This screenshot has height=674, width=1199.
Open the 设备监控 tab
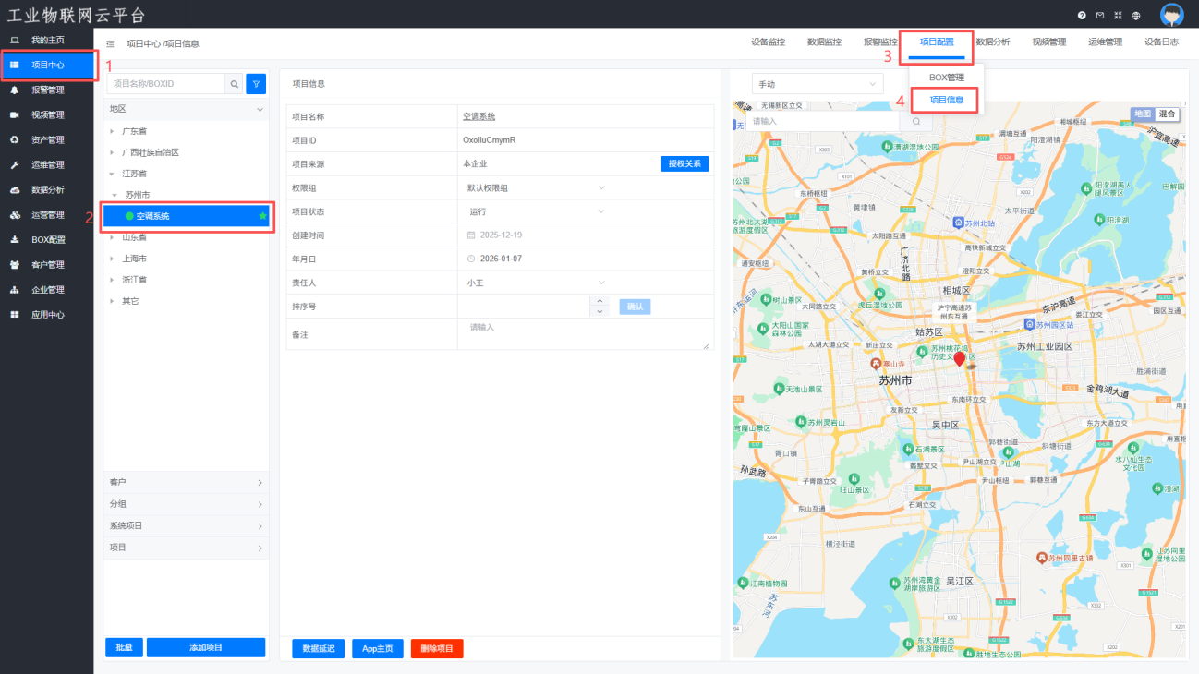(x=768, y=42)
